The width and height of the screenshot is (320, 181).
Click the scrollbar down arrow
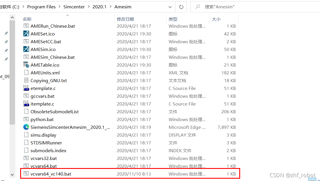12,175
